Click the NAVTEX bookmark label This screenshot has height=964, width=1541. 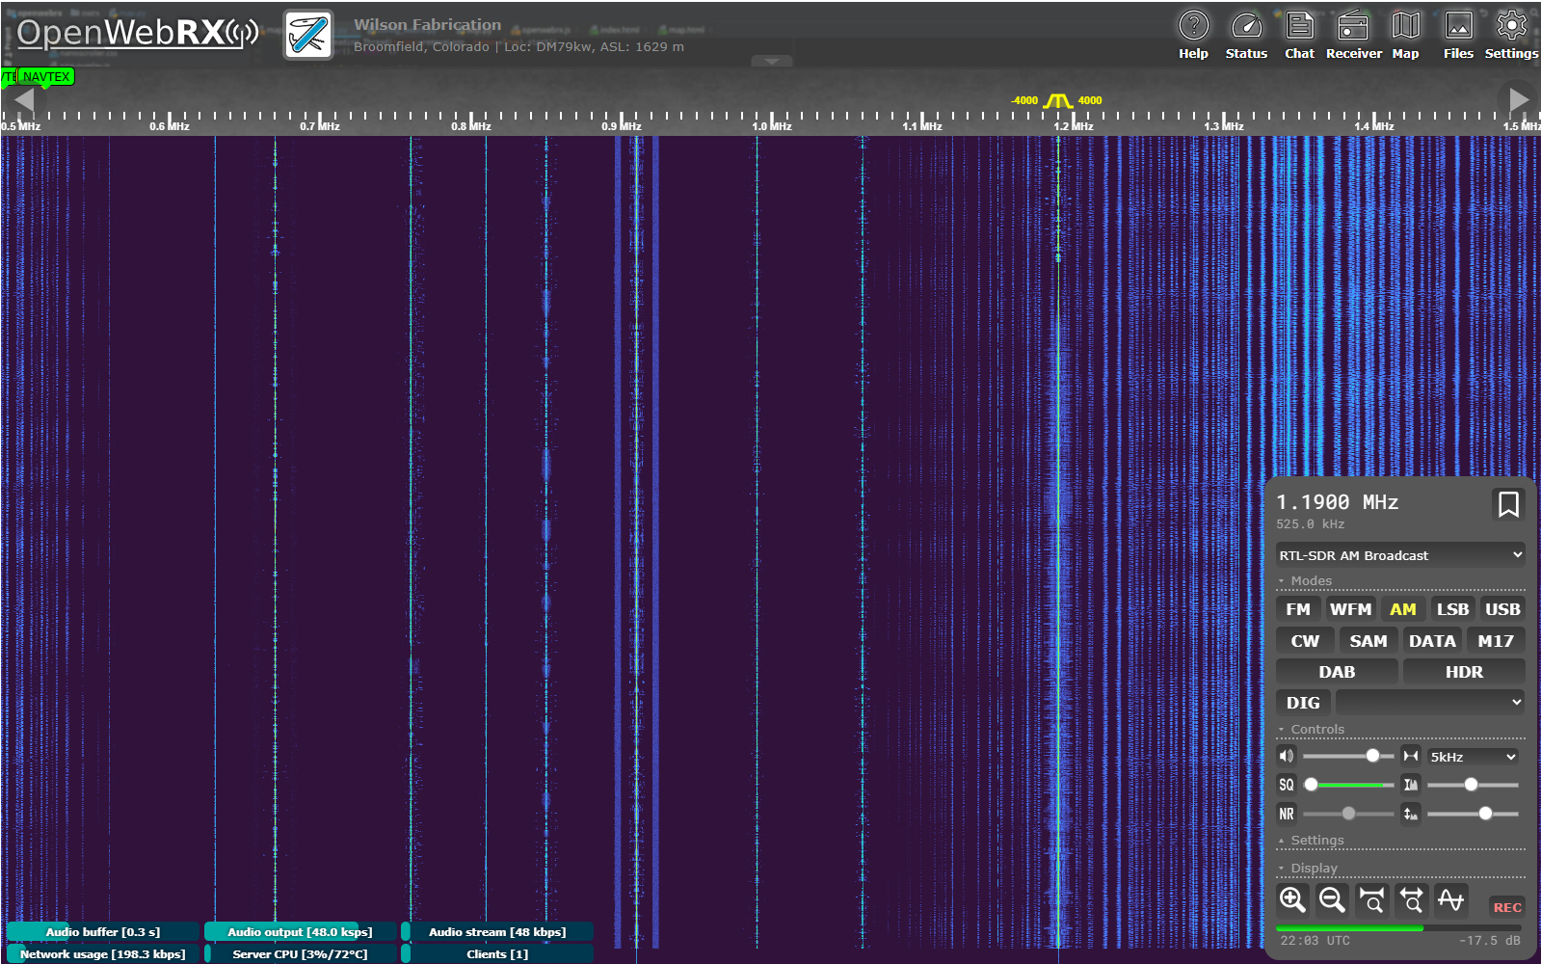[46, 76]
